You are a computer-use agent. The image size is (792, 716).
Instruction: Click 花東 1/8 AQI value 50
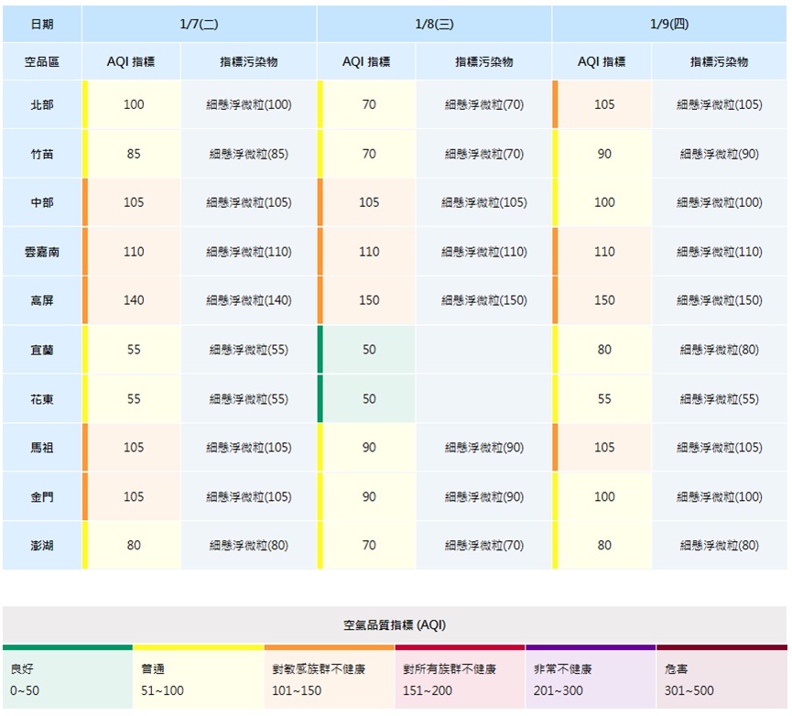click(x=369, y=399)
